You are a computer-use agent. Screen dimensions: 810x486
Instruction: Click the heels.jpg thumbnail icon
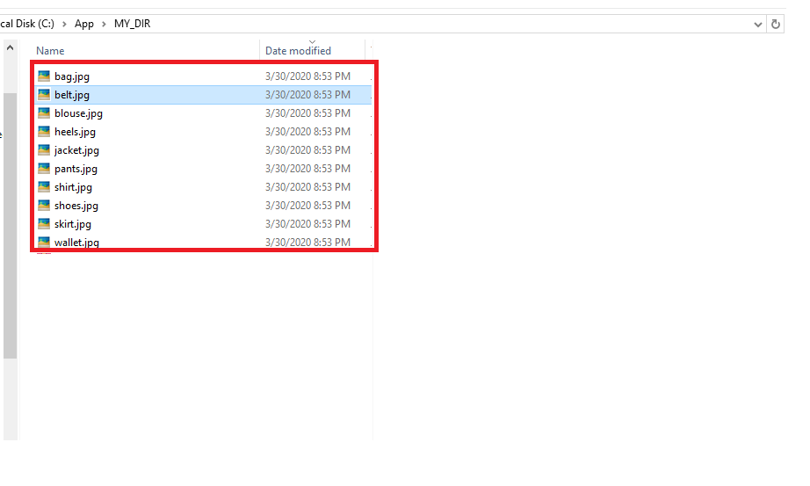coord(44,132)
